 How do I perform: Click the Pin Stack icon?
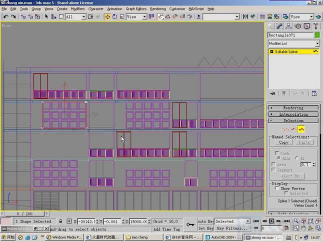[x=272, y=93]
